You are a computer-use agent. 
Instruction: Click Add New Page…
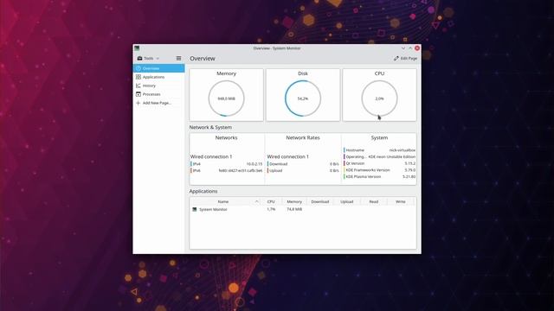pos(158,103)
